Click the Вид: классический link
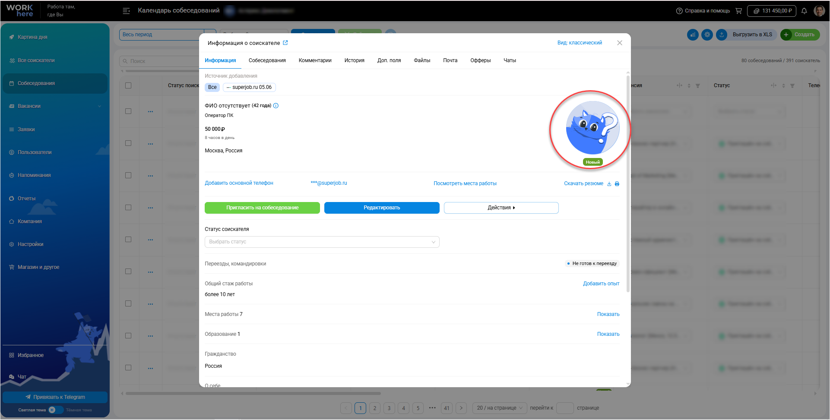Image resolution: width=830 pixels, height=420 pixels. coord(580,43)
